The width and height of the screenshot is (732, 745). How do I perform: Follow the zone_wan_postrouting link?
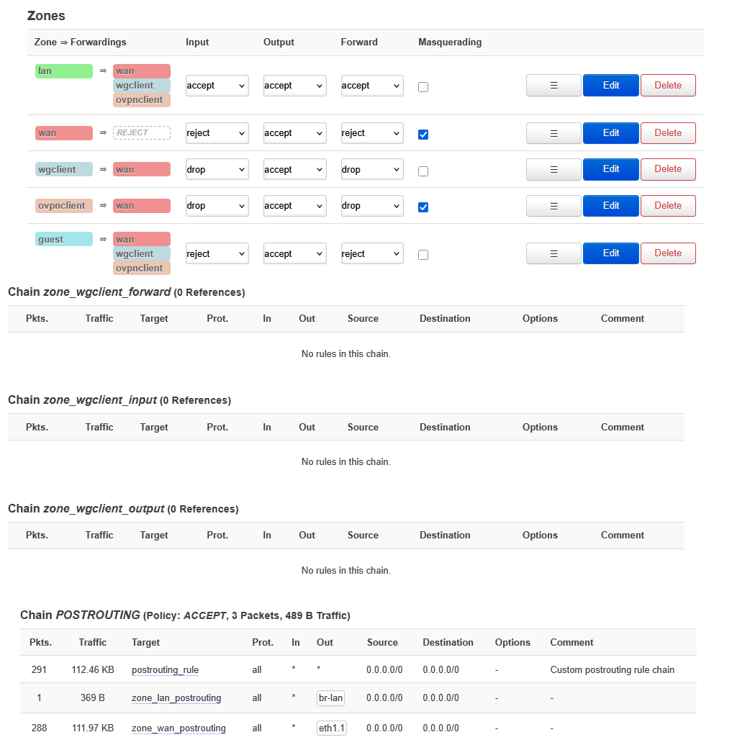click(x=179, y=728)
